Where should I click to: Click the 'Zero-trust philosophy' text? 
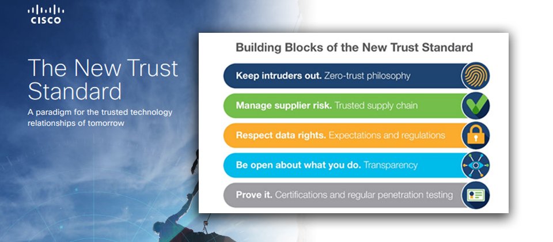click(367, 76)
